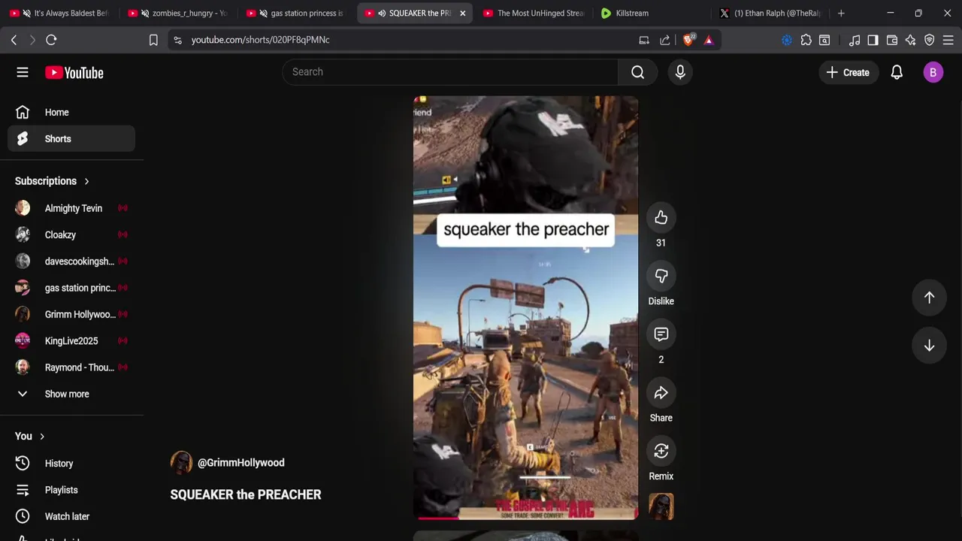This screenshot has width=962, height=541.
Task: Go to the next short with down arrow
Action: [929, 346]
